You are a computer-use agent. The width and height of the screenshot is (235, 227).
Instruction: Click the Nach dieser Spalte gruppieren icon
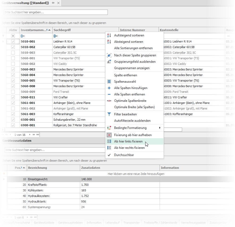pos(109,55)
